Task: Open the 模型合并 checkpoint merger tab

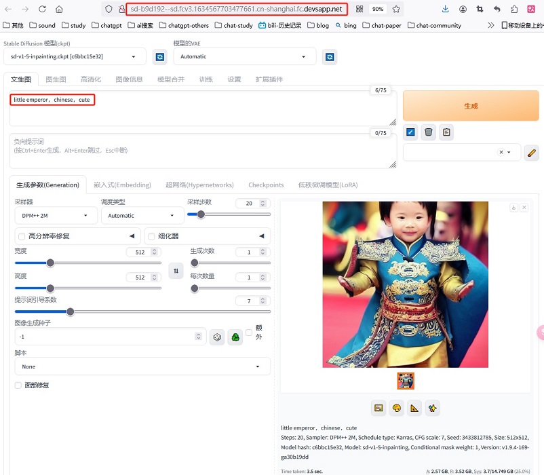Action: tap(171, 79)
